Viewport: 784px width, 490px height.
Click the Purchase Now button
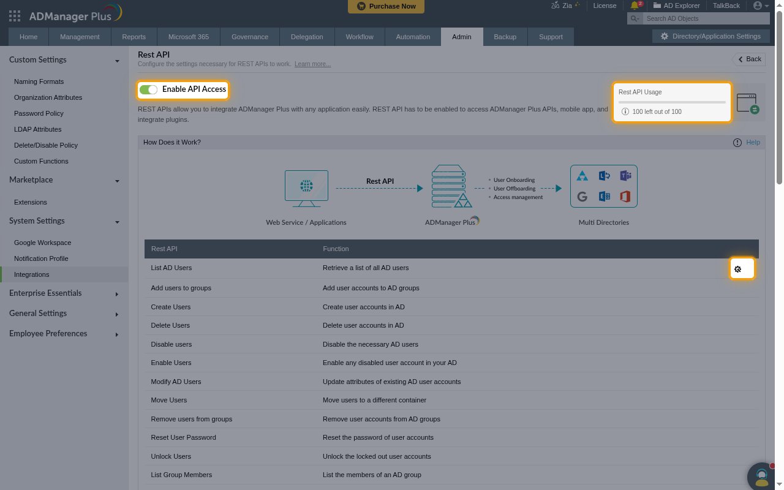(386, 6)
